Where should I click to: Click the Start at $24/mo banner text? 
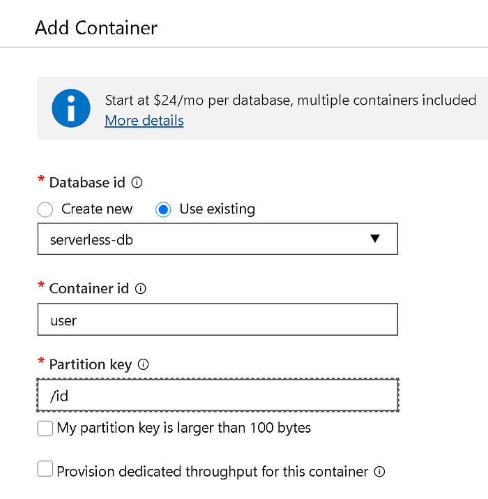(x=291, y=100)
